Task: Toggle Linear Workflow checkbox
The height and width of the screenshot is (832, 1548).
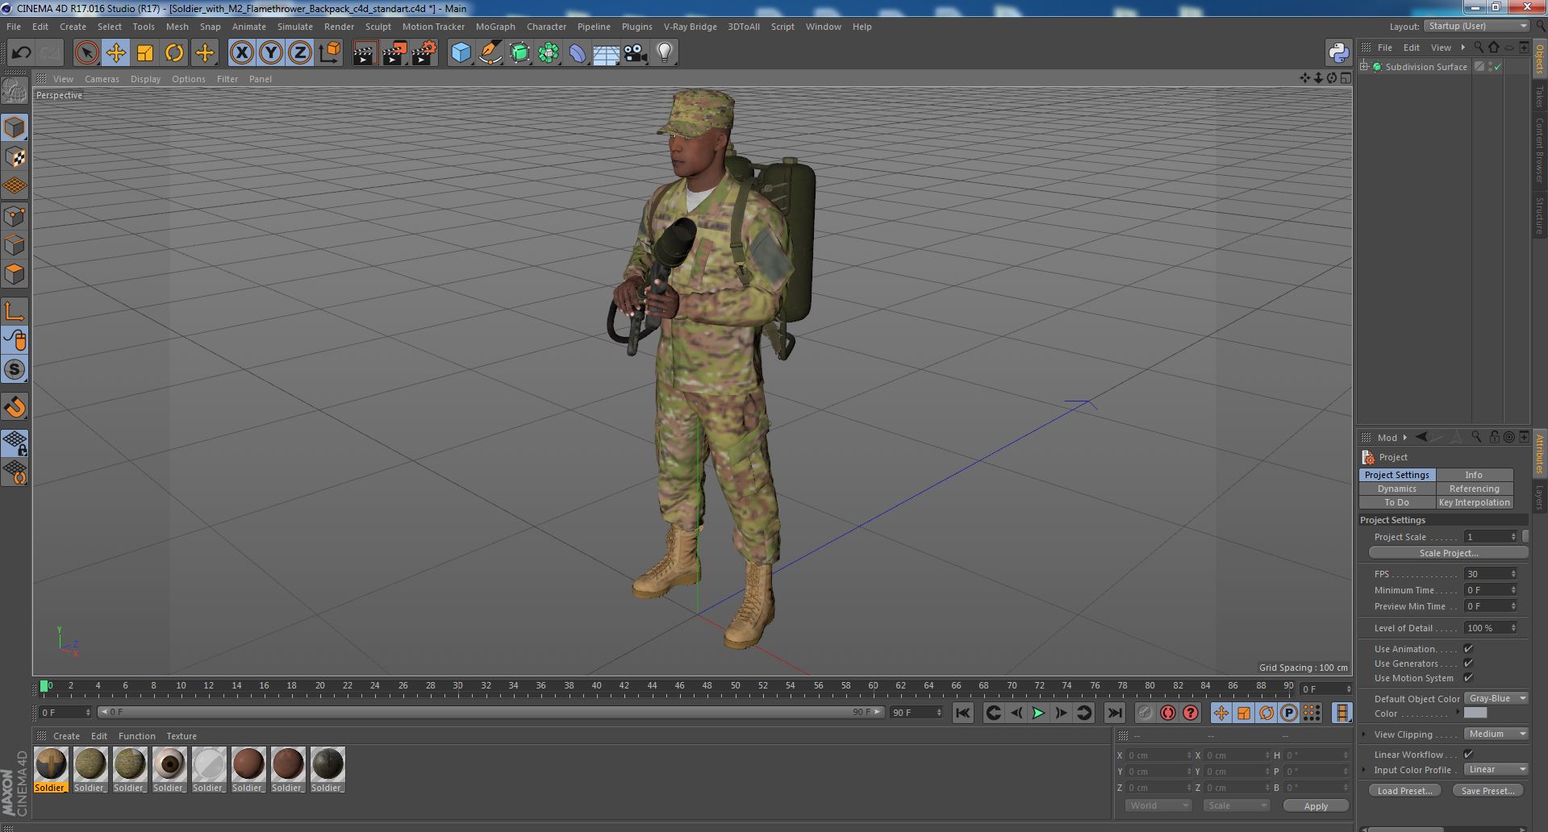Action: point(1468,754)
